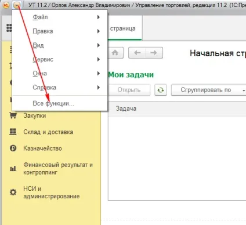The image size is (246, 225).
Task: Open the Окна submenu
Action: click(60, 74)
